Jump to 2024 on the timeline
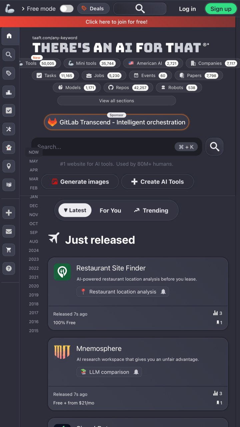This screenshot has width=240, height=427. pos(34,251)
